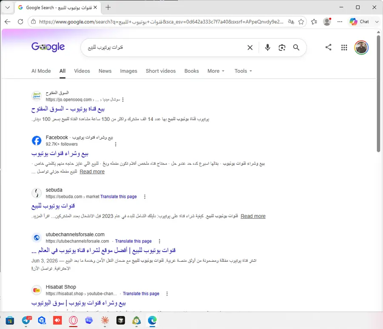Switch to News results tab
The image size is (383, 329).
tap(105, 71)
